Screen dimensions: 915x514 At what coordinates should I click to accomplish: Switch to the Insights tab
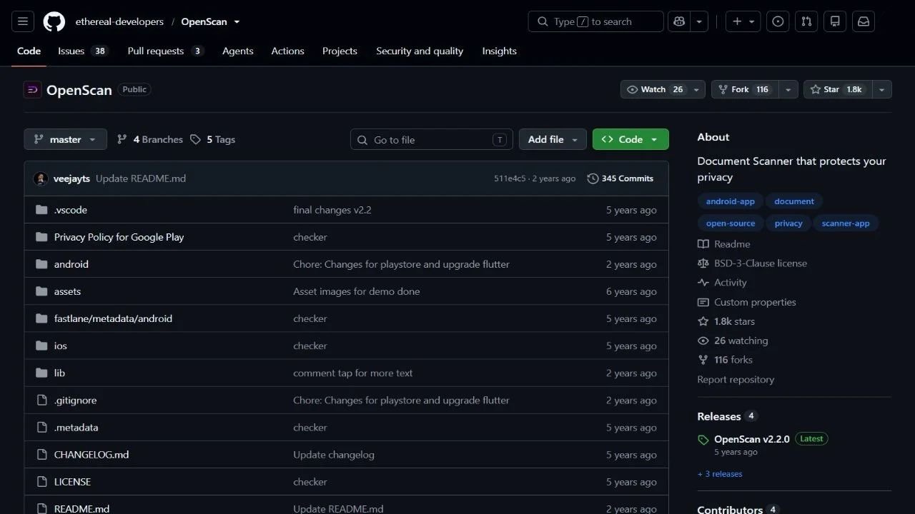tap(499, 51)
